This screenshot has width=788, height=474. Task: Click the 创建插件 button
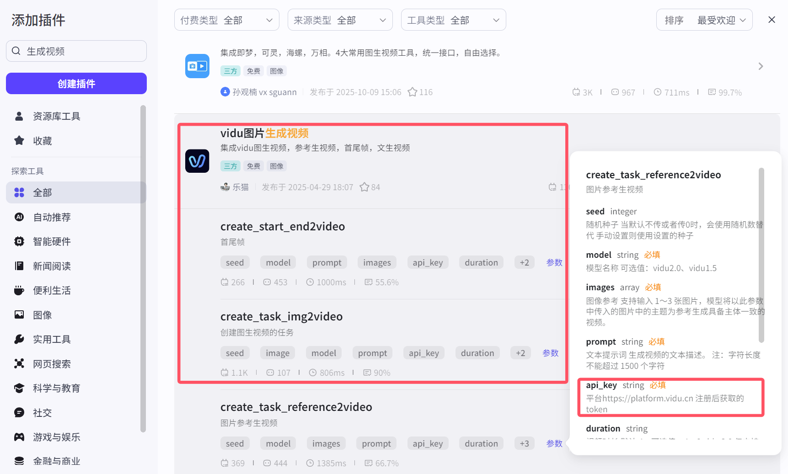tap(76, 83)
